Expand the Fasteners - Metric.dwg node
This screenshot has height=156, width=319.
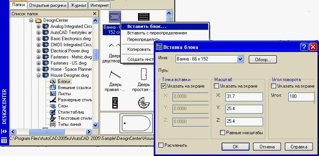tap(38, 57)
